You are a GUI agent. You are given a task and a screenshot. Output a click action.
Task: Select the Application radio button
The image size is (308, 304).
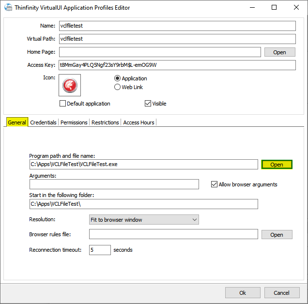117,78
